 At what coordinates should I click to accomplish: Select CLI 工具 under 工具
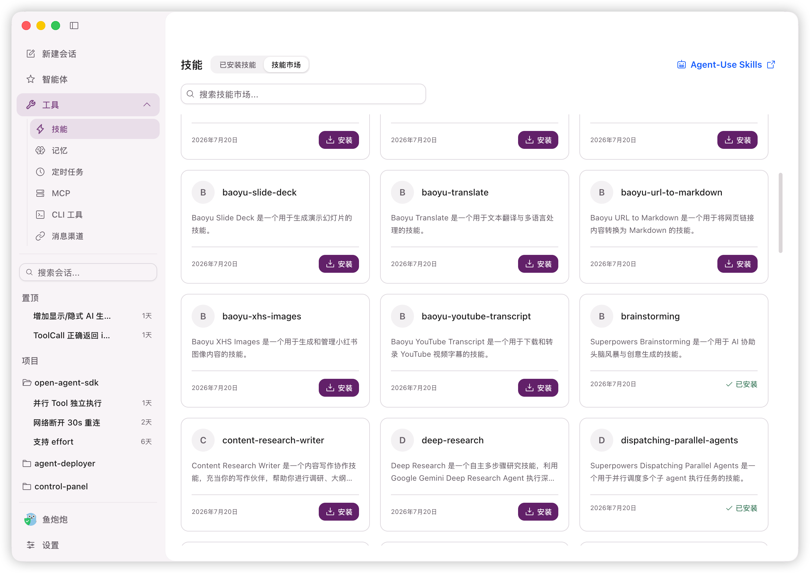click(95, 215)
